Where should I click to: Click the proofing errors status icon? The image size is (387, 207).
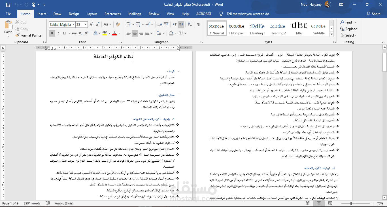[48, 203]
